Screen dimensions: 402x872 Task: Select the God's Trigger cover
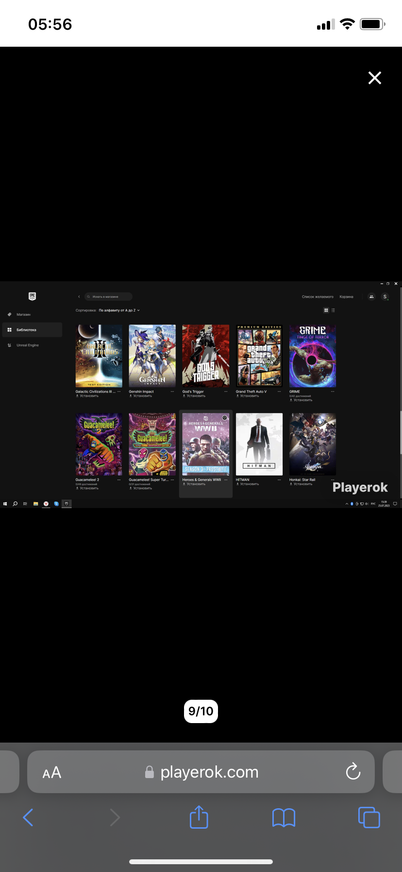point(206,356)
